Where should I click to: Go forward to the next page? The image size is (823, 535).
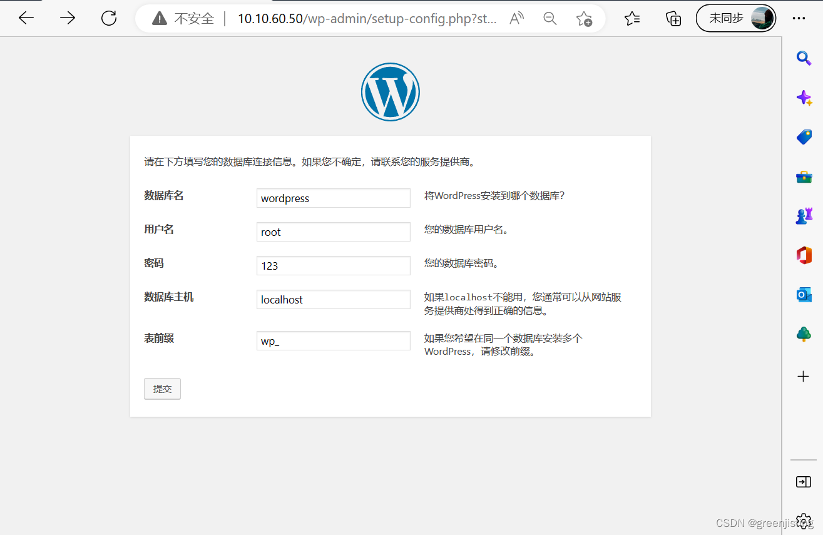pos(68,18)
